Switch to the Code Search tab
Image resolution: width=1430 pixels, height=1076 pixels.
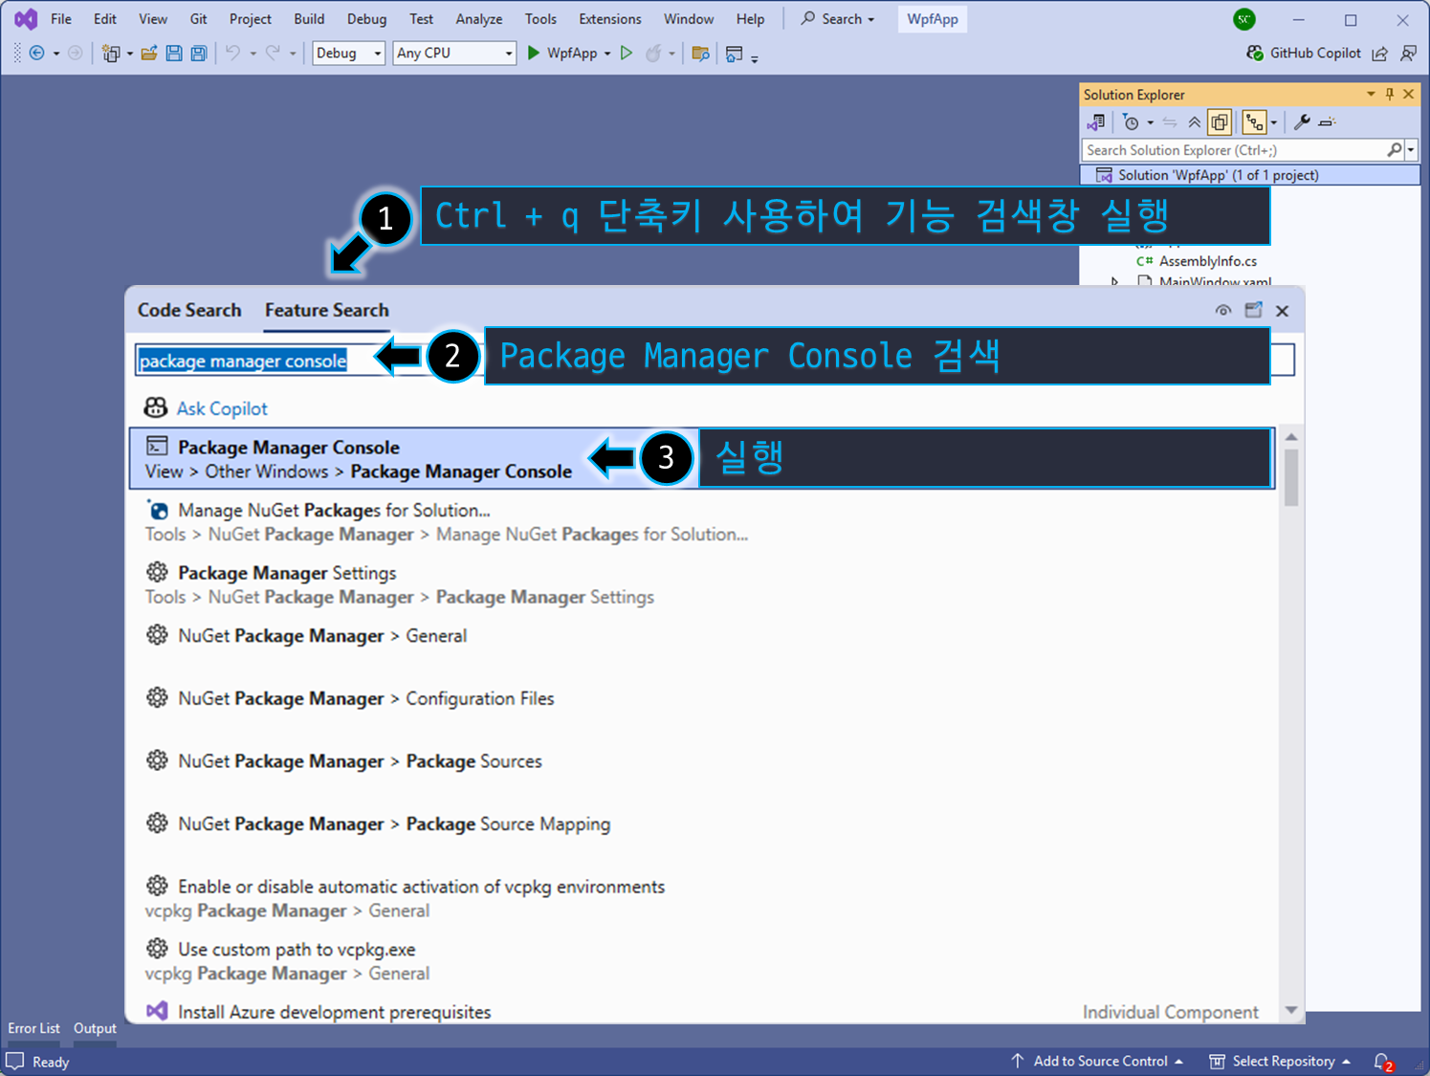(189, 310)
